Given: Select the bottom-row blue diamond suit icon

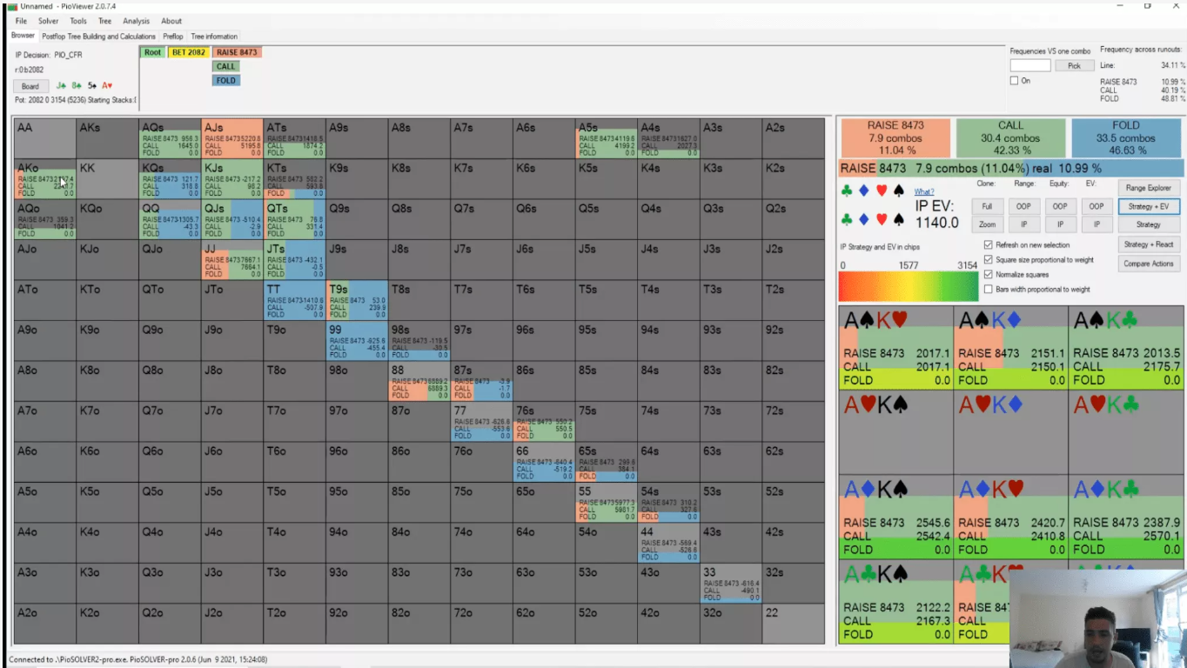Looking at the screenshot, I should coord(863,219).
